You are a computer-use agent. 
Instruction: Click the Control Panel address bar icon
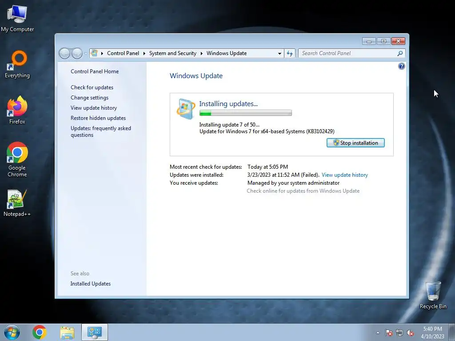[x=94, y=53]
